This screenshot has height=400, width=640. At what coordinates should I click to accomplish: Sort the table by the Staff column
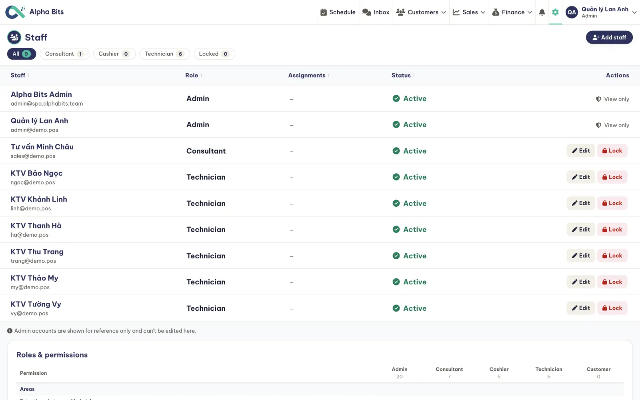20,75
